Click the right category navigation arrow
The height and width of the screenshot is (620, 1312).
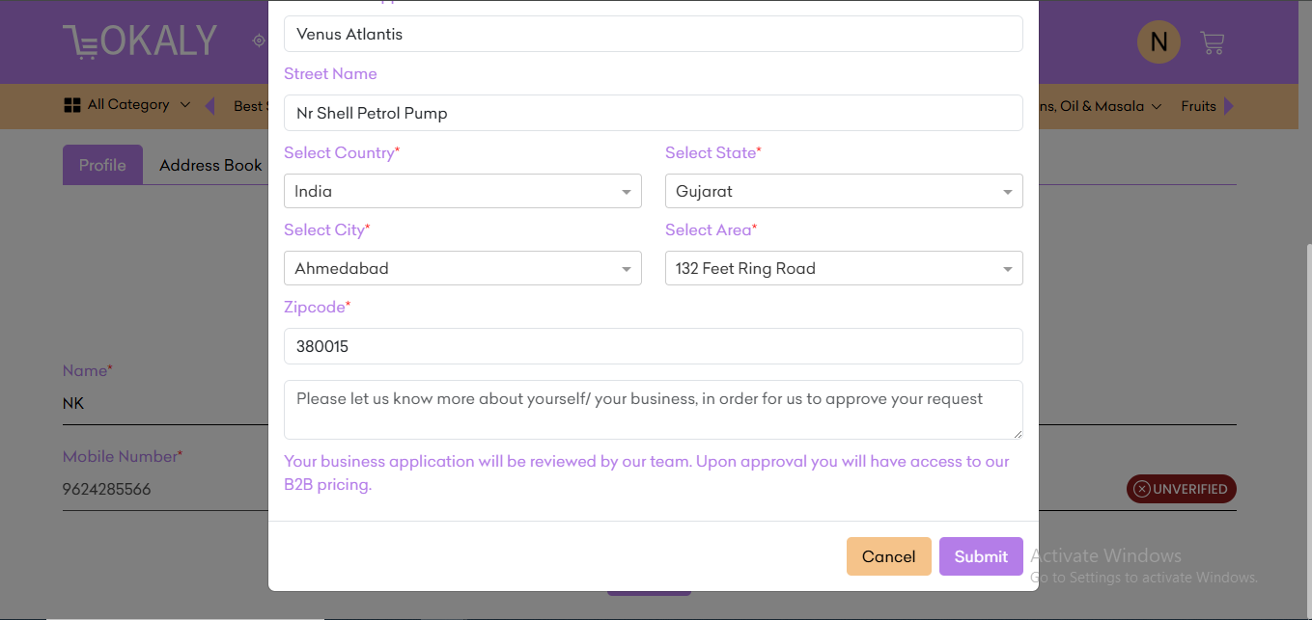coord(1229,106)
